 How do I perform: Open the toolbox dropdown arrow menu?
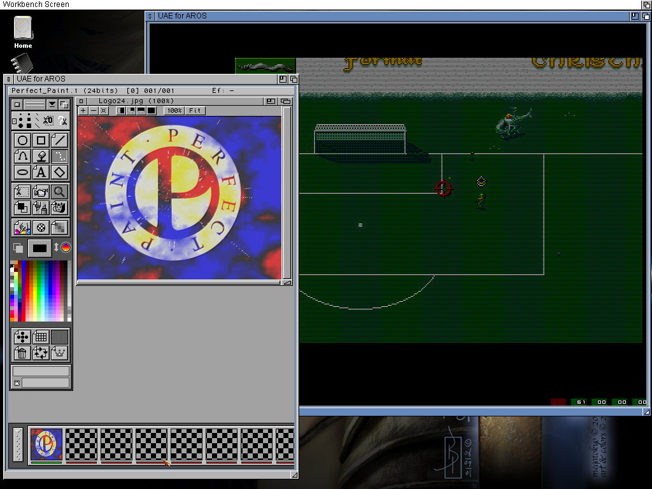[x=52, y=104]
